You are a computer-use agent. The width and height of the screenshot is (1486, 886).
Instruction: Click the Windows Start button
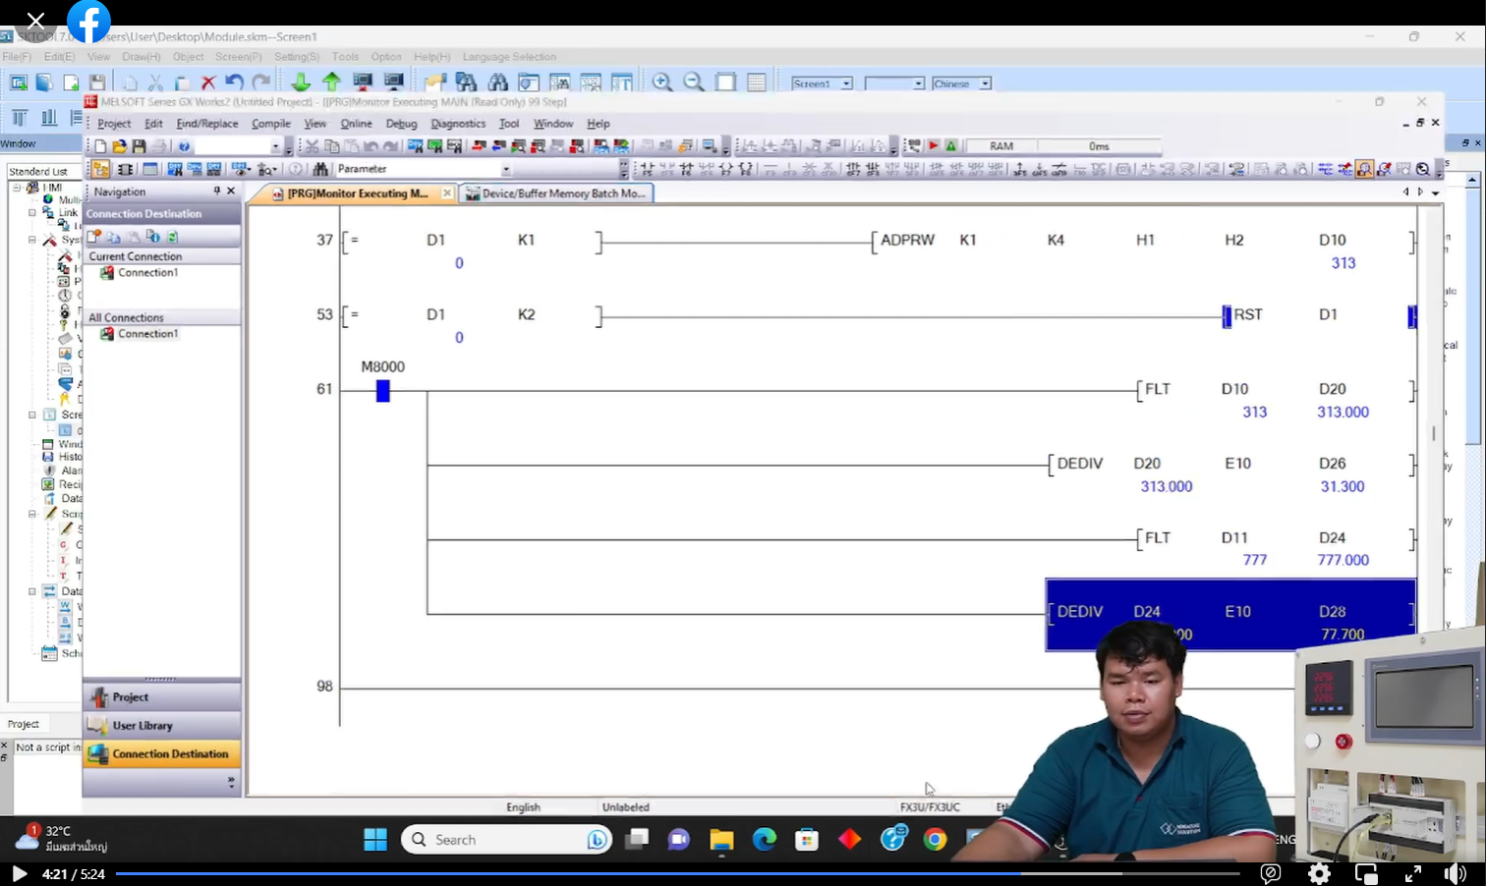click(x=375, y=840)
